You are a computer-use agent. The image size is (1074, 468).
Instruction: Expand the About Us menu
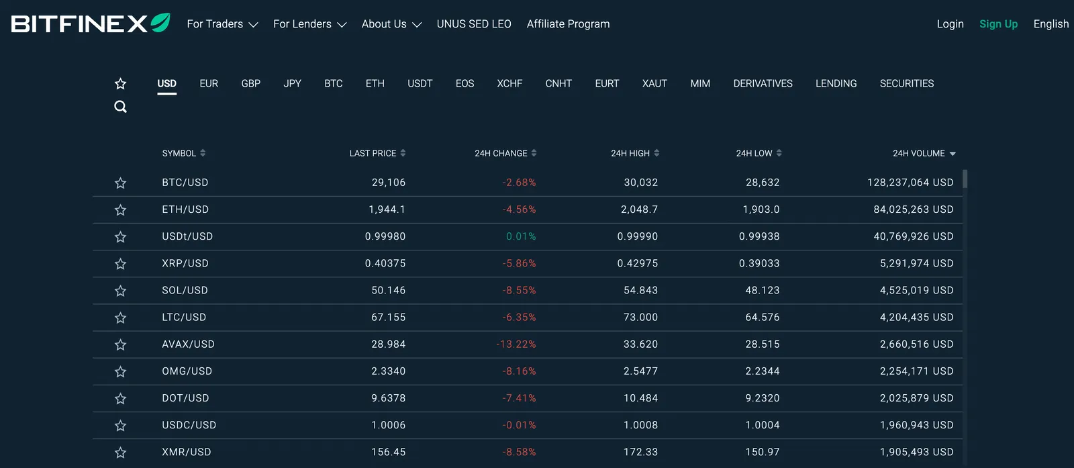pyautogui.click(x=391, y=24)
